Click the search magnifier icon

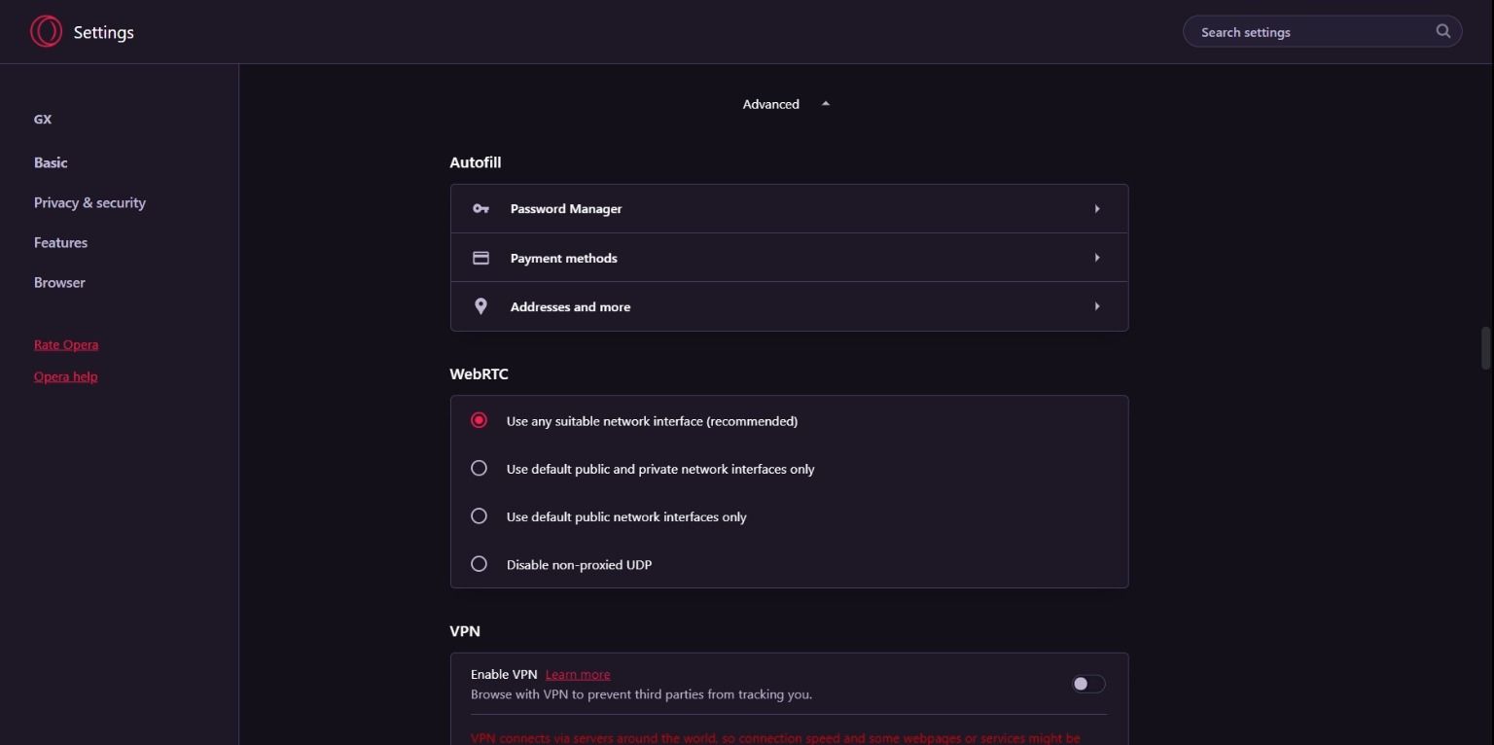(x=1443, y=31)
